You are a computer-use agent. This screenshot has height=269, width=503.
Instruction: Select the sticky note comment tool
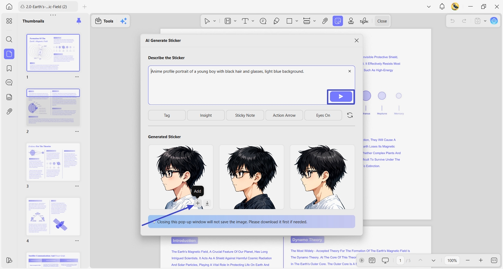263,21
